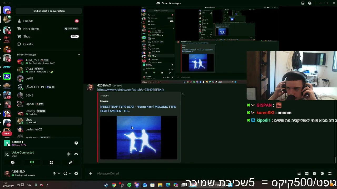This screenshot has width=337, height=189.
Task: Disconnect from the voice call
Action: point(76,154)
